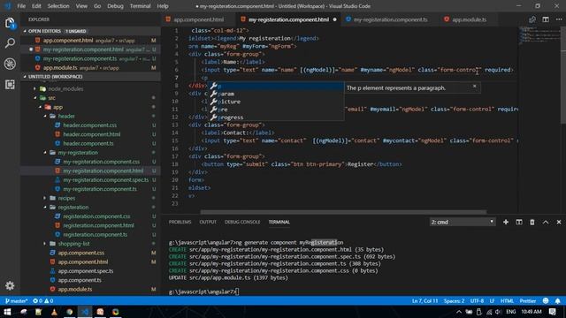Open my-registeration.component.spec.ts in explorer
This screenshot has height=318, width=566.
point(105,180)
